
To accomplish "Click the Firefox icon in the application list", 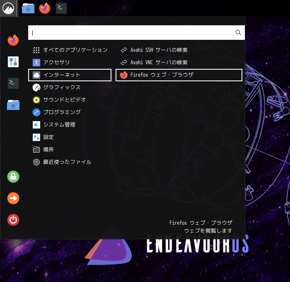I will pyautogui.click(x=124, y=75).
